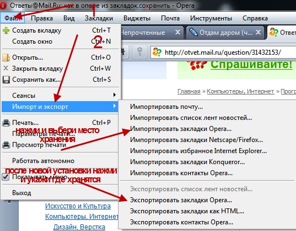Image resolution: width=296 pixels, height=231 pixels.
Task: Choose Создать окно menu item
Action: (x=61, y=41)
